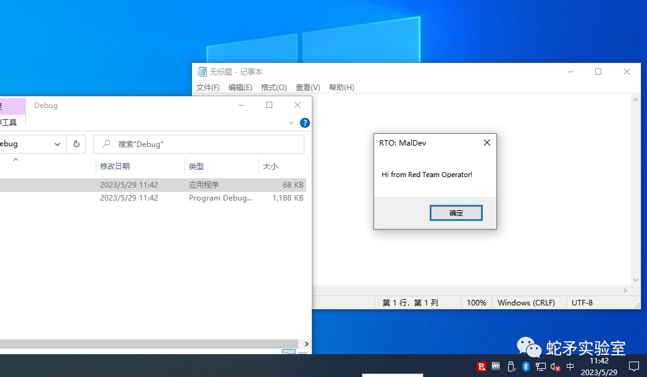This screenshot has height=377, width=647.
Task: Open the red antivirus tray icon
Action: (x=482, y=366)
